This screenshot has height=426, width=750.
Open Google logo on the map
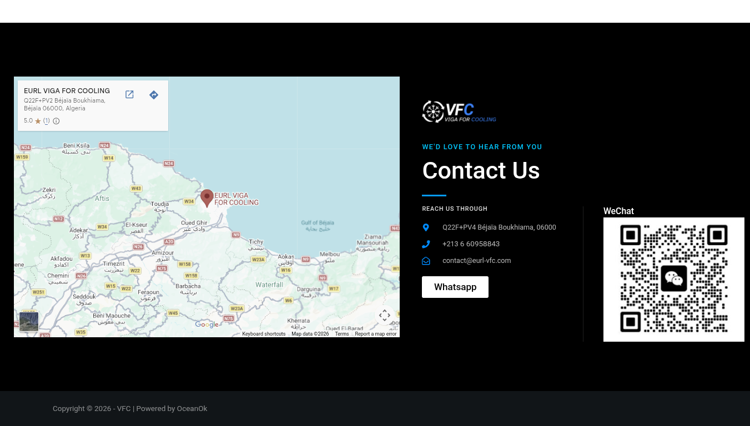pyautogui.click(x=207, y=324)
